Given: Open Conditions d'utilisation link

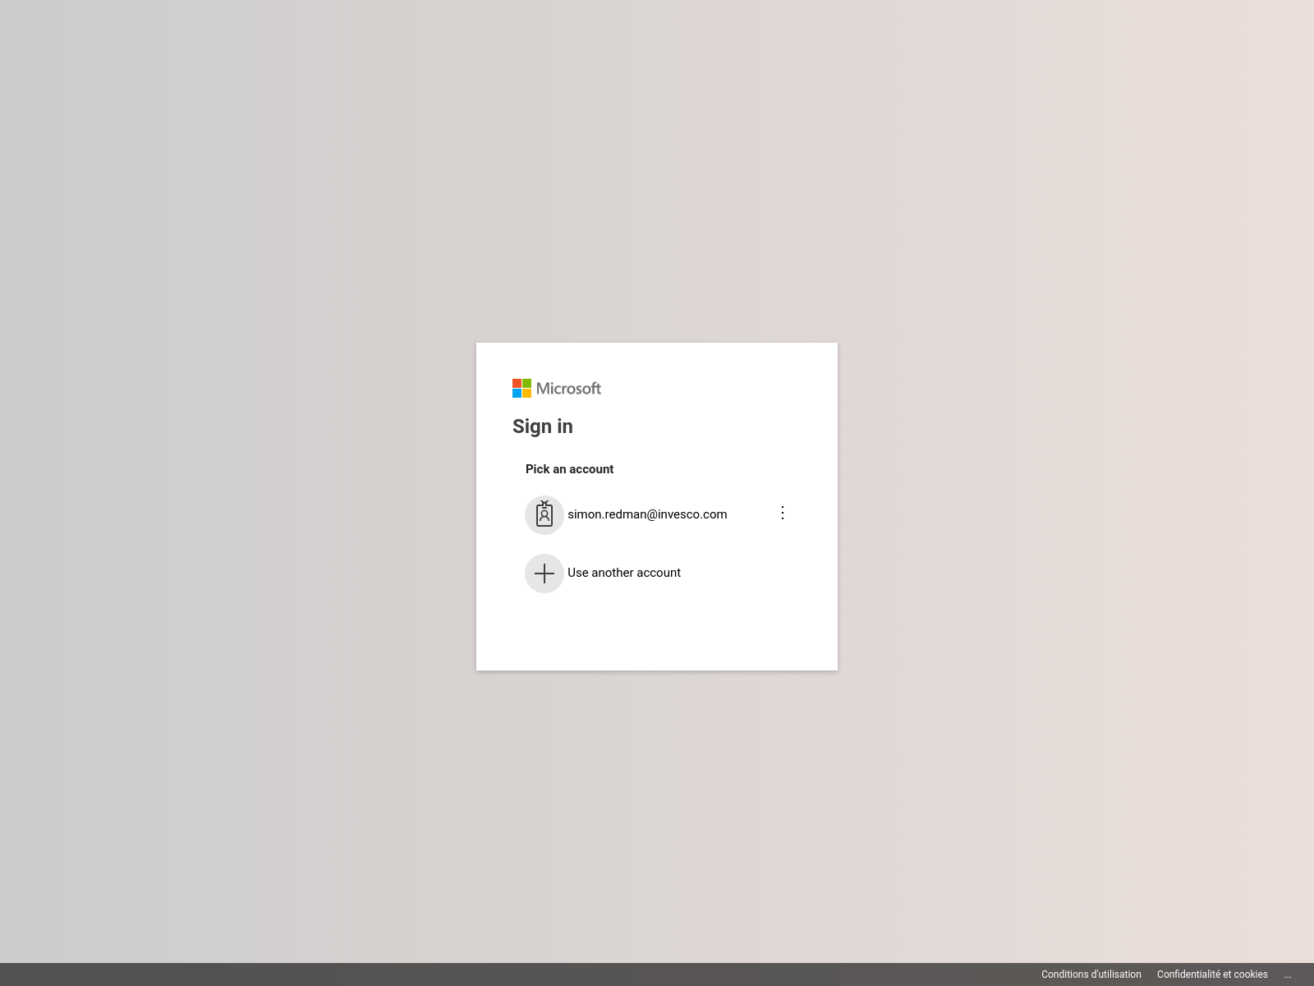Looking at the screenshot, I should click(1091, 974).
